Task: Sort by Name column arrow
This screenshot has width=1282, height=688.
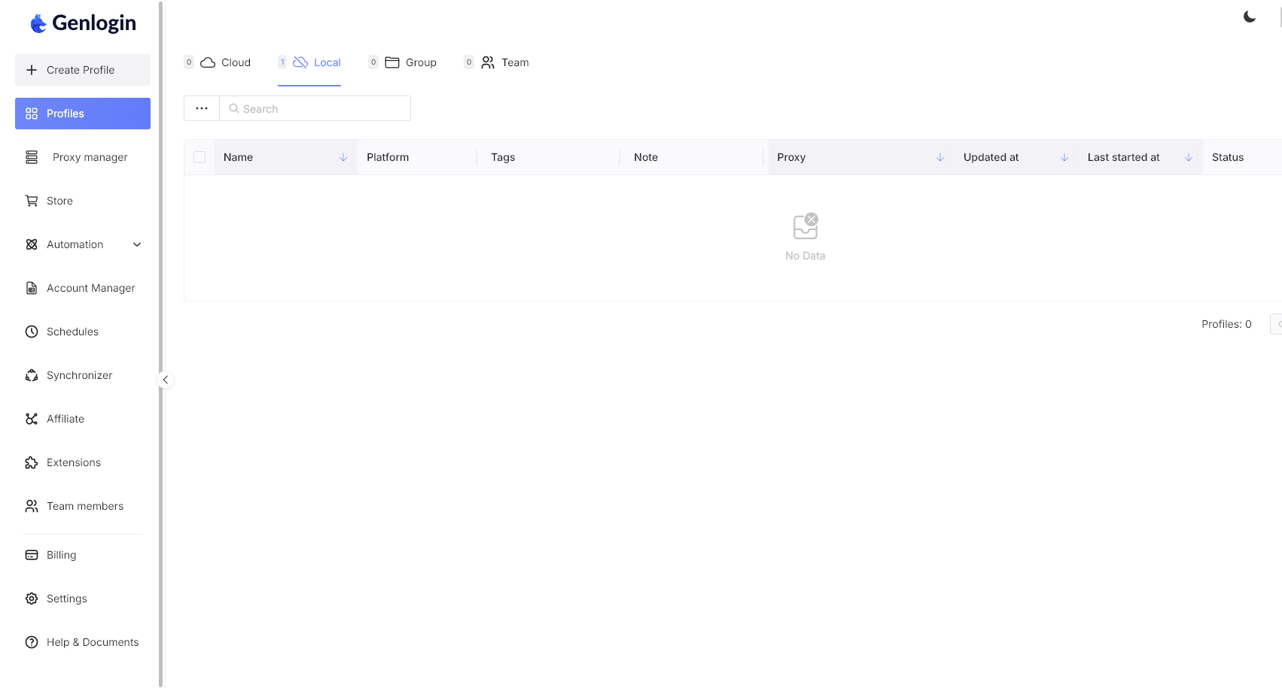Action: click(343, 157)
